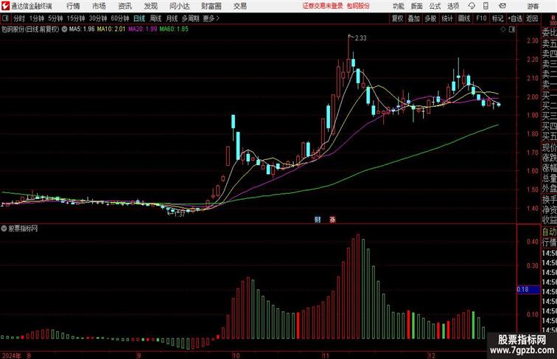Click the MA10: 2.01 value label
This screenshot has height=359, width=557.
111,29
